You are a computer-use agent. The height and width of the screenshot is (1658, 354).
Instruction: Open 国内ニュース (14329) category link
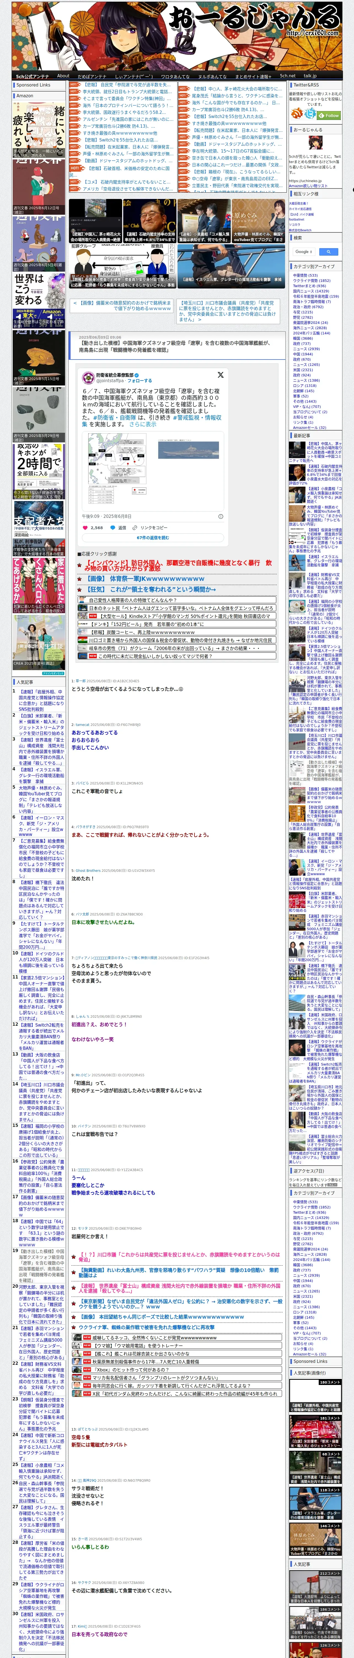[311, 291]
